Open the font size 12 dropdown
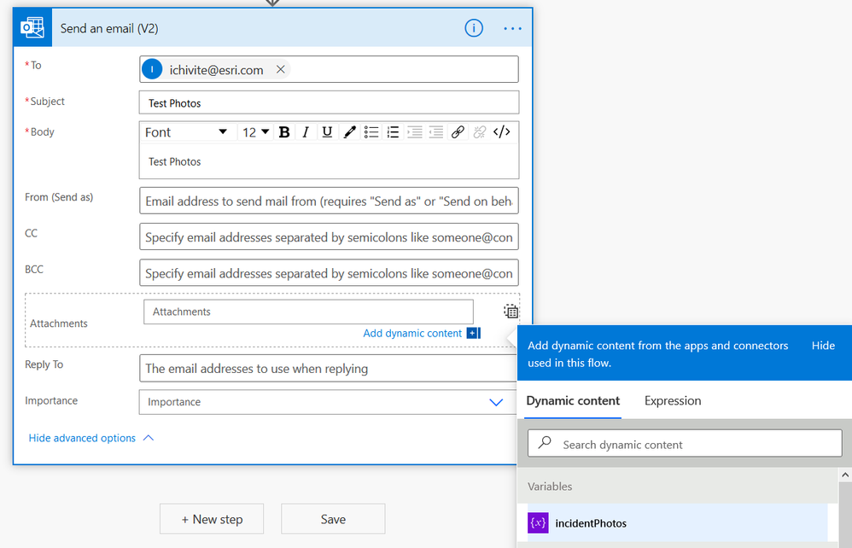 [x=255, y=132]
